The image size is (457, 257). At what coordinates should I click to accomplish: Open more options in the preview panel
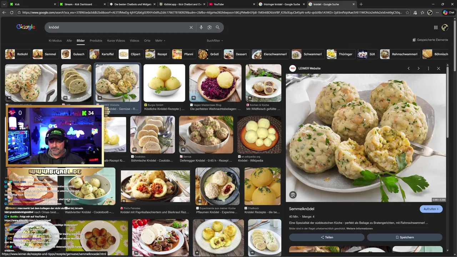tap(428, 68)
